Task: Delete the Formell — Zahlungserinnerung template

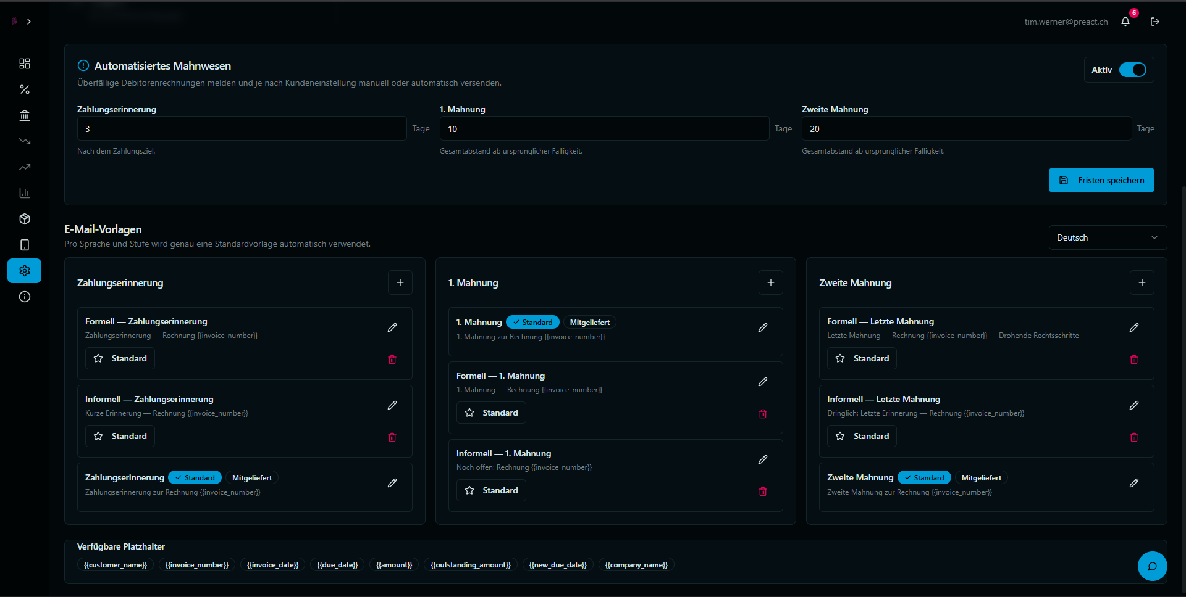Action: tap(392, 360)
